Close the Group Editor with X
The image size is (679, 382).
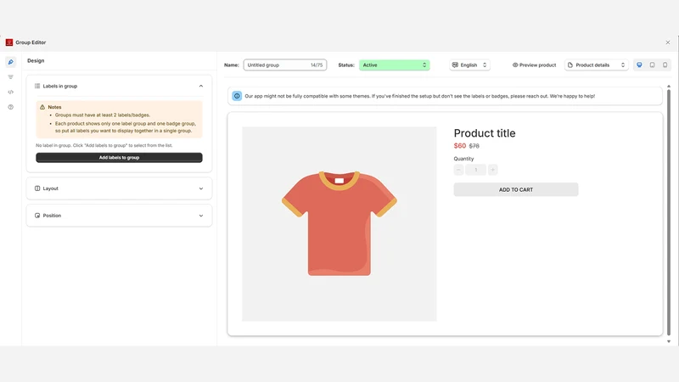tap(668, 42)
